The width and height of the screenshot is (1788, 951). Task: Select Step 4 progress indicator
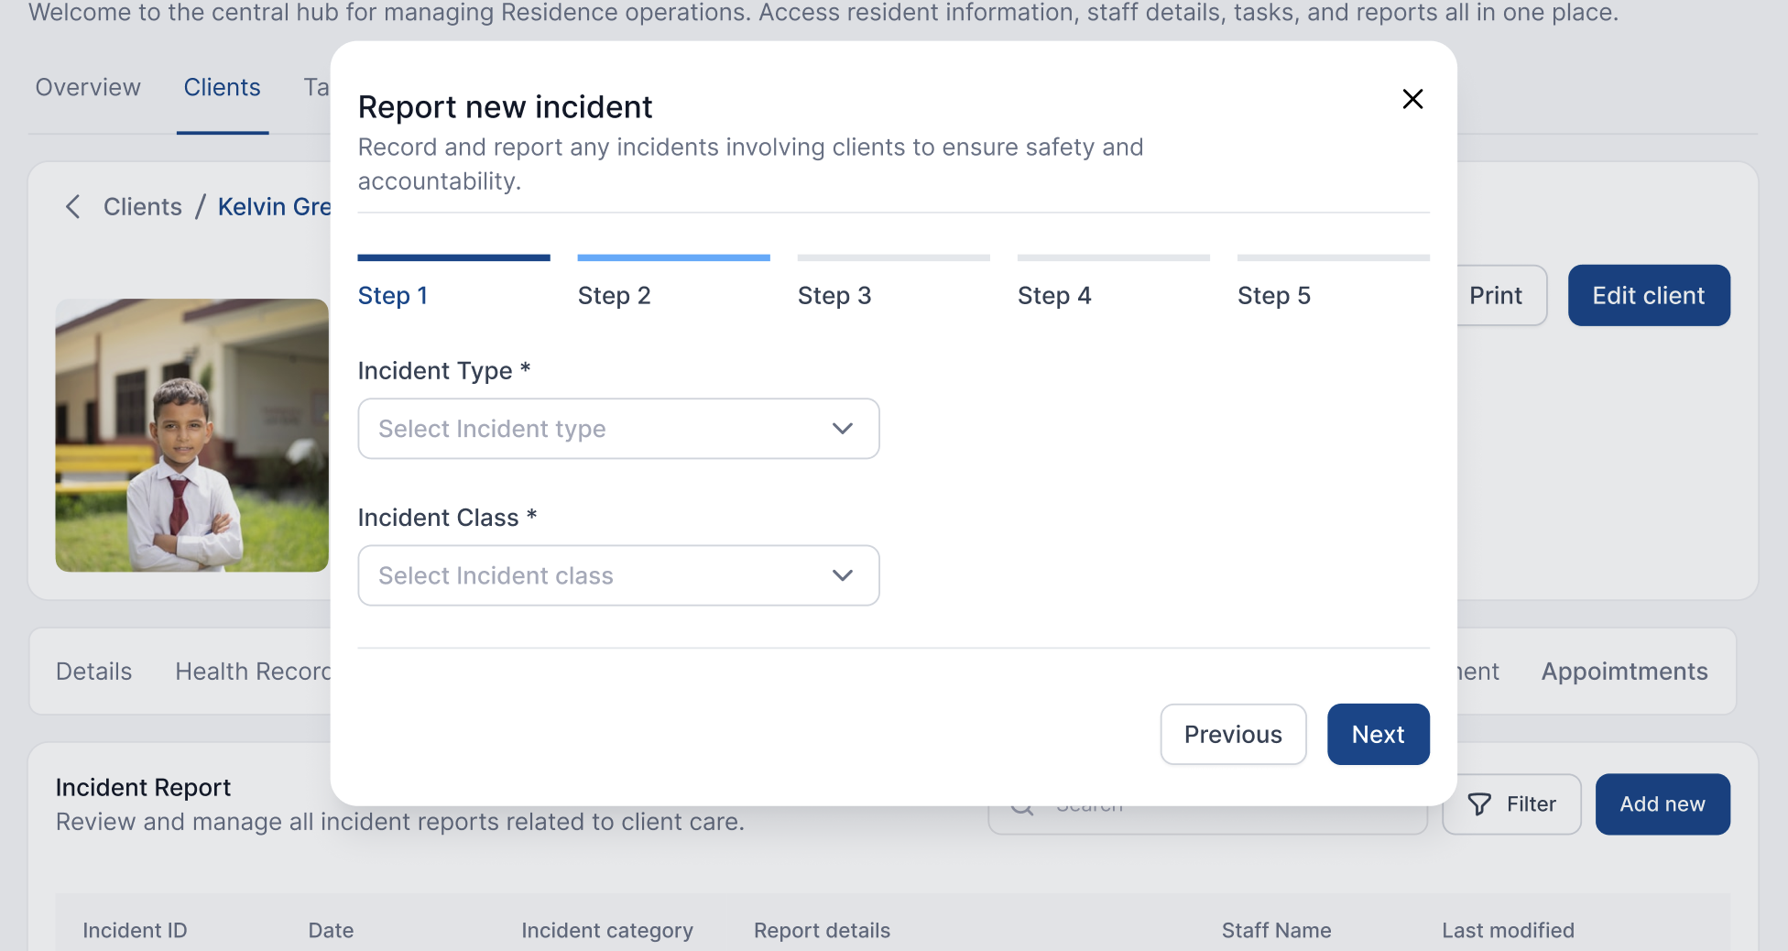coord(1053,295)
